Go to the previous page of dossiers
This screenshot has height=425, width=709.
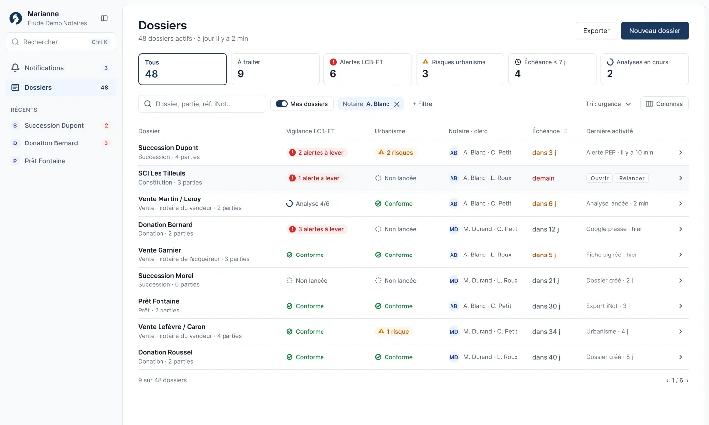click(667, 381)
